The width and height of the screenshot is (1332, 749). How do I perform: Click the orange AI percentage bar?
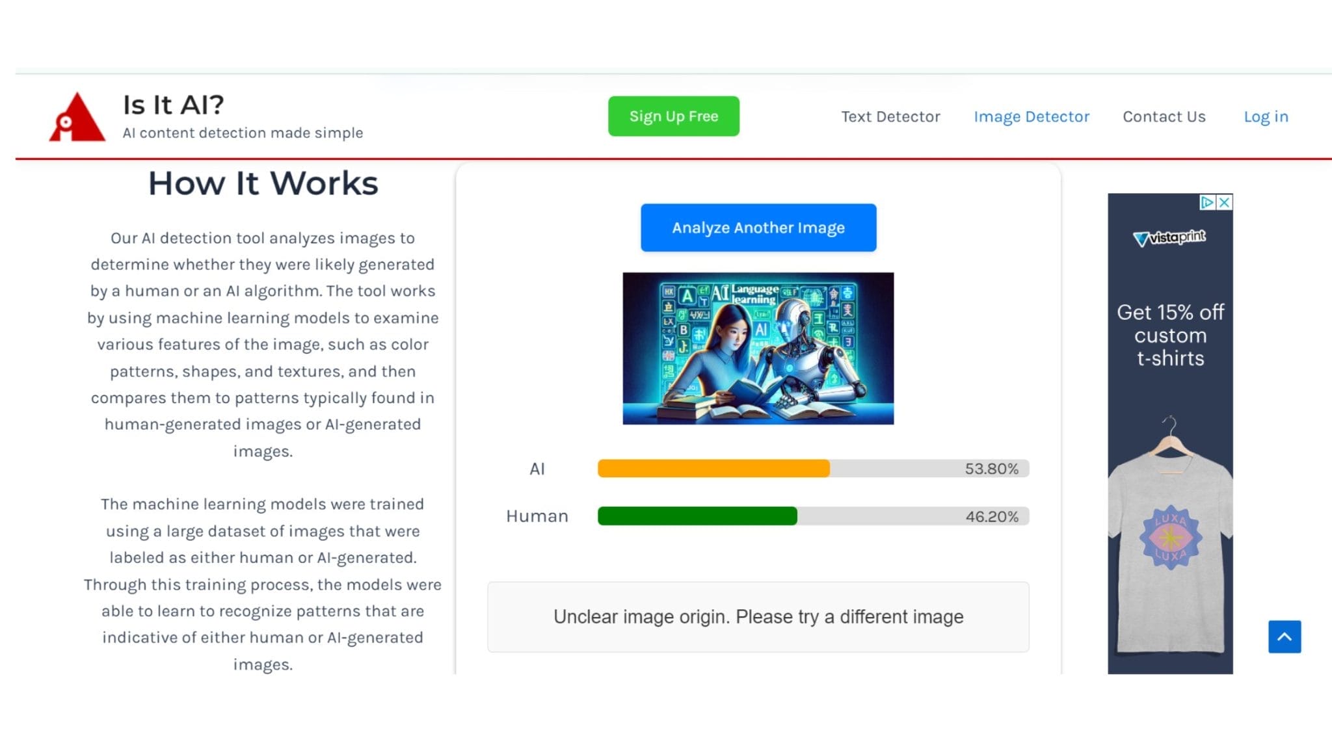(713, 468)
